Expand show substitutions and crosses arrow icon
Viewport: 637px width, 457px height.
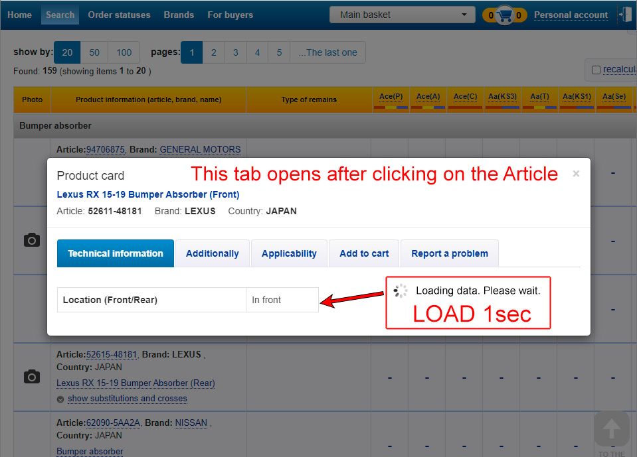[x=60, y=399]
